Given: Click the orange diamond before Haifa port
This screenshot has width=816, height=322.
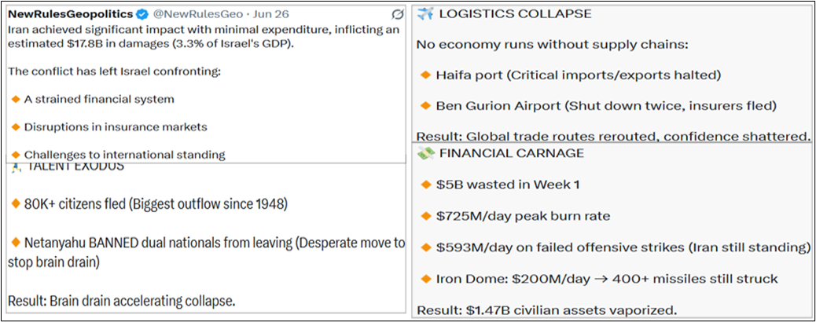Looking at the screenshot, I should pyautogui.click(x=425, y=75).
